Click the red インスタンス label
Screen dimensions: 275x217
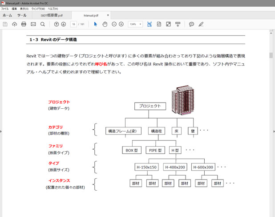59,180
